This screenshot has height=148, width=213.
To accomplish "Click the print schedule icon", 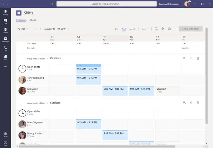I will (169, 29).
